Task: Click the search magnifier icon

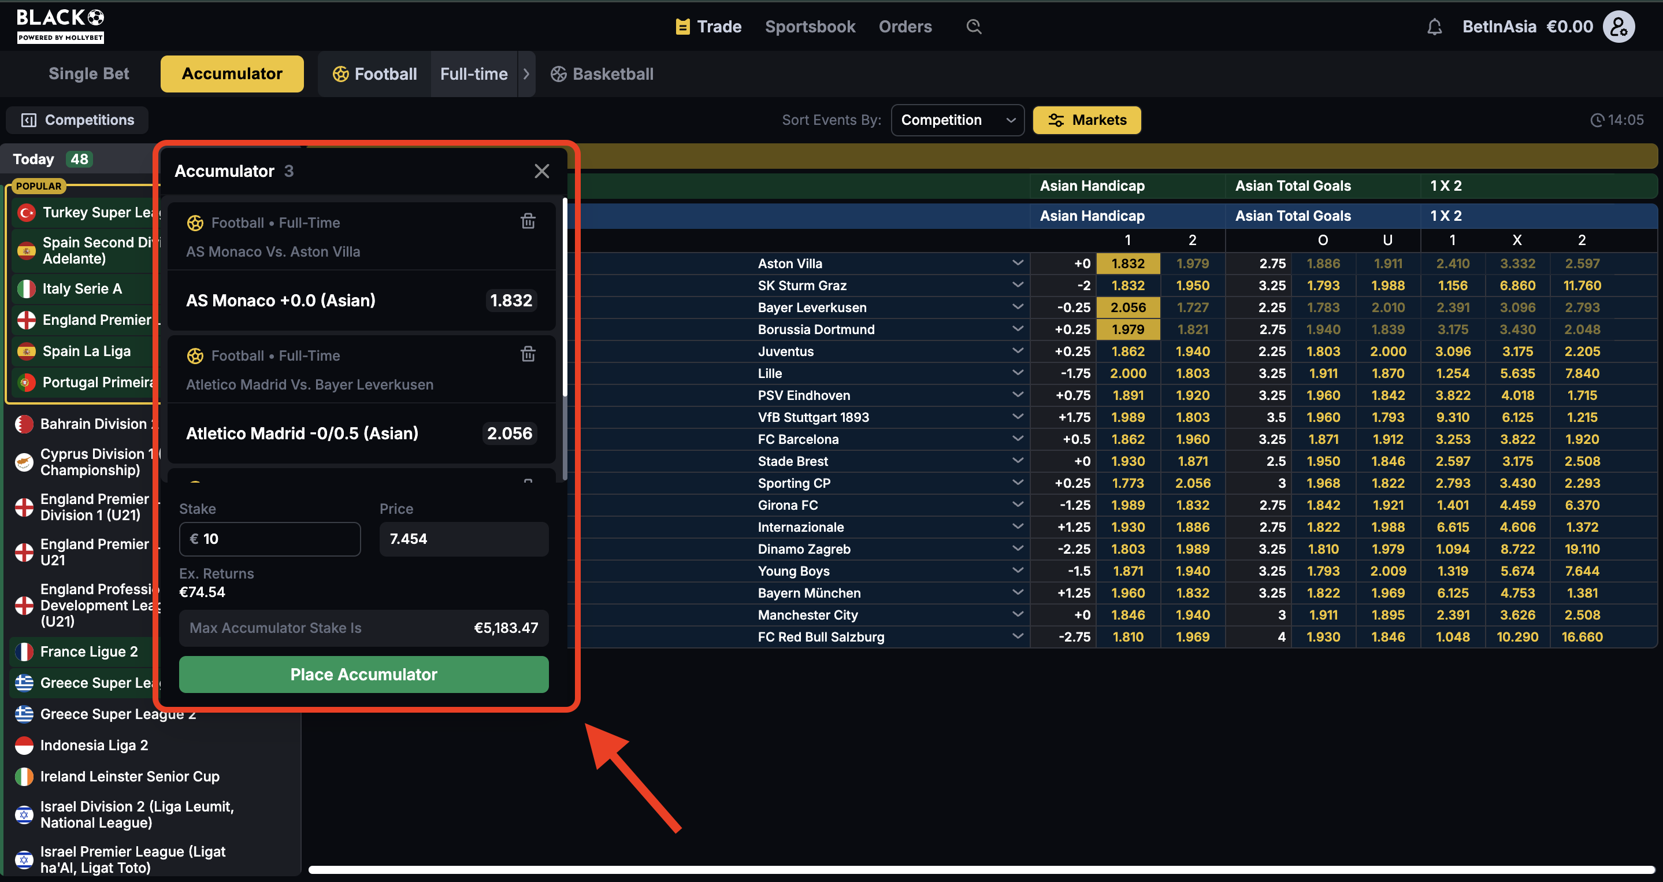Action: [x=974, y=27]
